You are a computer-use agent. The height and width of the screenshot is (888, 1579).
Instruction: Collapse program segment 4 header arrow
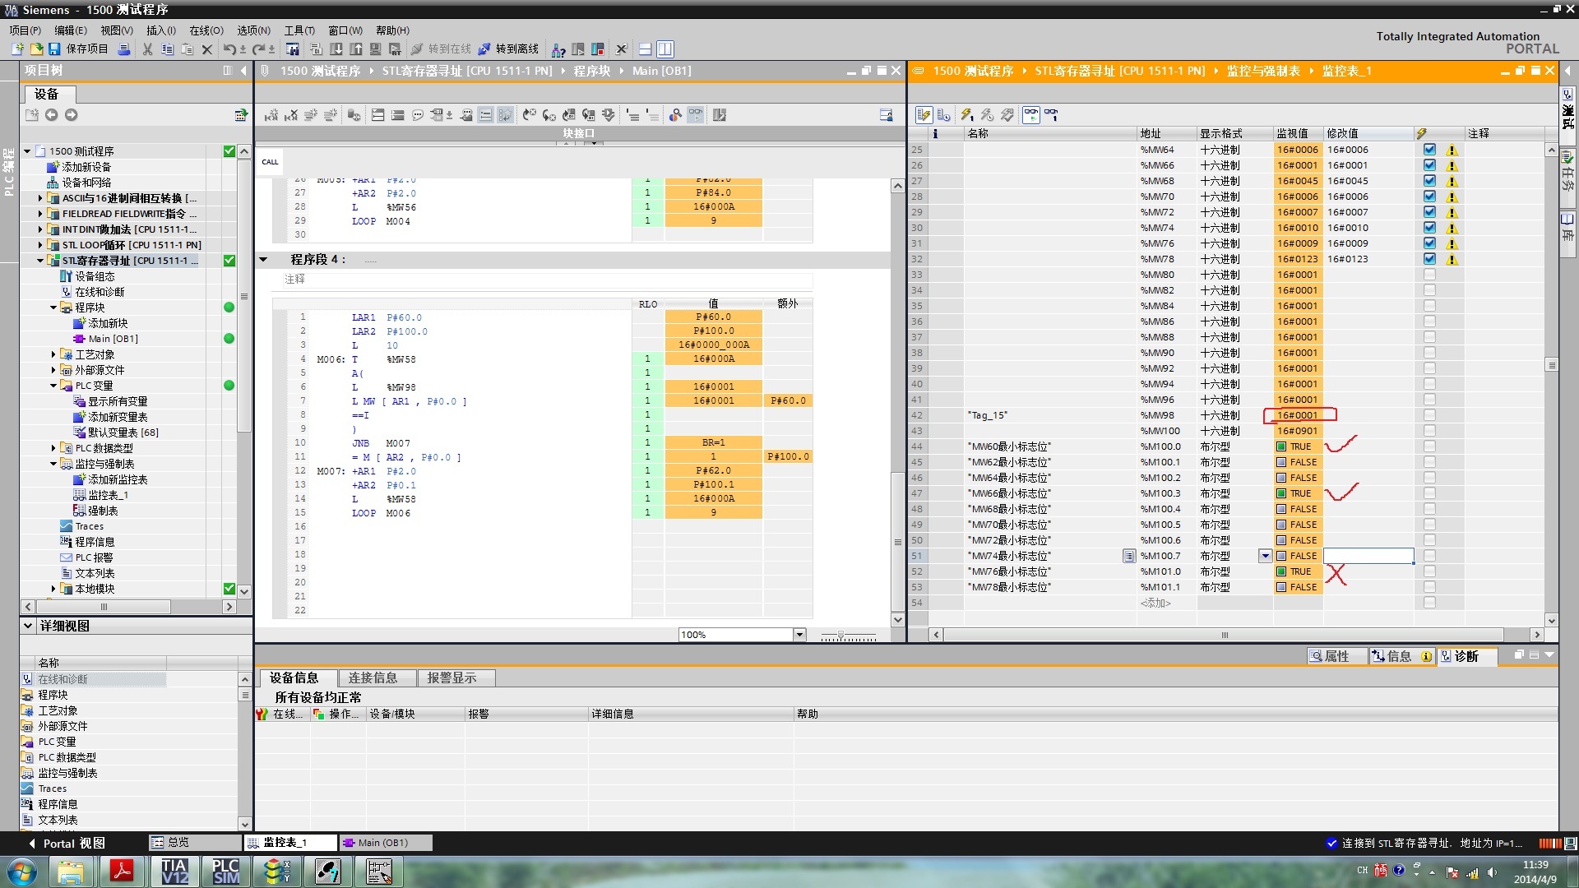click(264, 260)
